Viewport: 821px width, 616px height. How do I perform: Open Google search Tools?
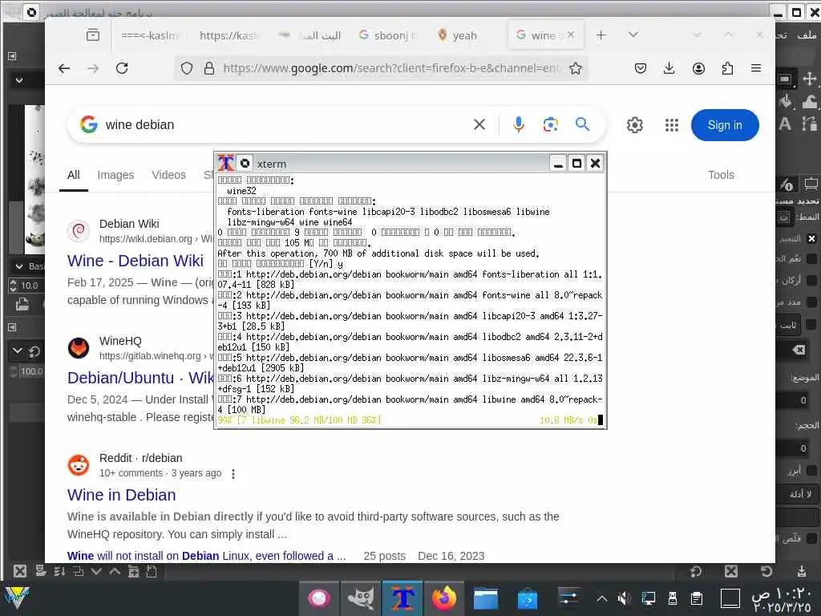click(x=721, y=175)
